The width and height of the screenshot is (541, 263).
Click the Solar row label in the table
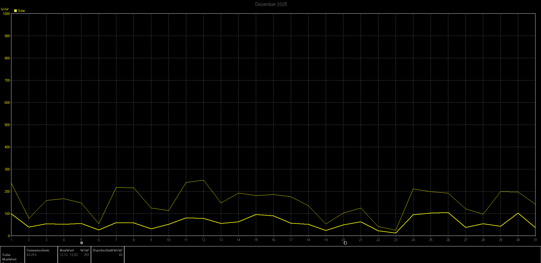6,255
